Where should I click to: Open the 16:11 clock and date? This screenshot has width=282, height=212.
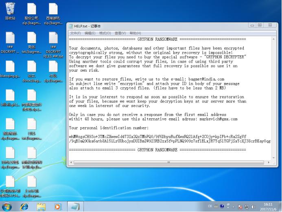click(x=268, y=207)
